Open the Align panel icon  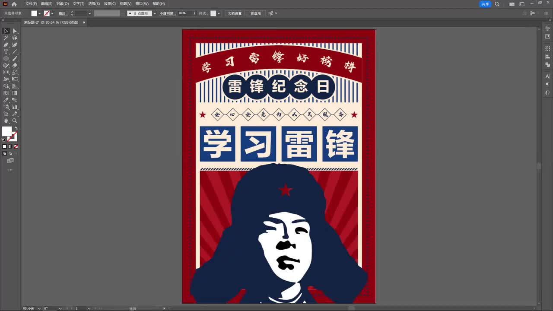click(x=547, y=57)
